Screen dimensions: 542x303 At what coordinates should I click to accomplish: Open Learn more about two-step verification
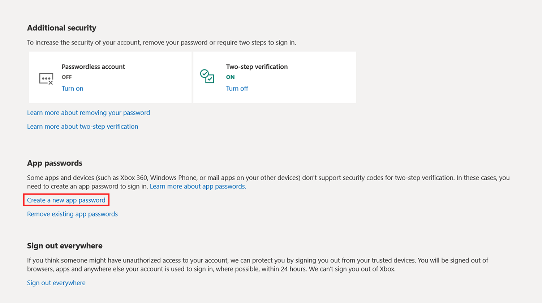tap(82, 127)
